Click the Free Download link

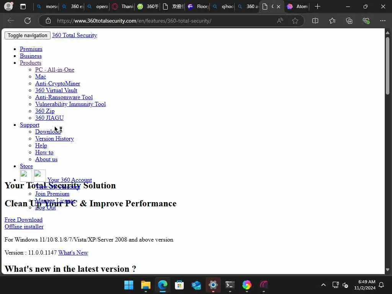point(23,220)
